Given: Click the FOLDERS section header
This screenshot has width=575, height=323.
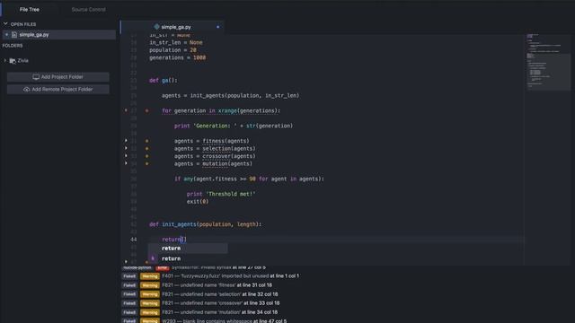Looking at the screenshot, I should tap(13, 46).
